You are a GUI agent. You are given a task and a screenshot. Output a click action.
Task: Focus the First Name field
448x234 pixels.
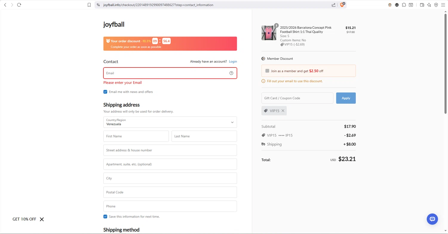(136, 136)
